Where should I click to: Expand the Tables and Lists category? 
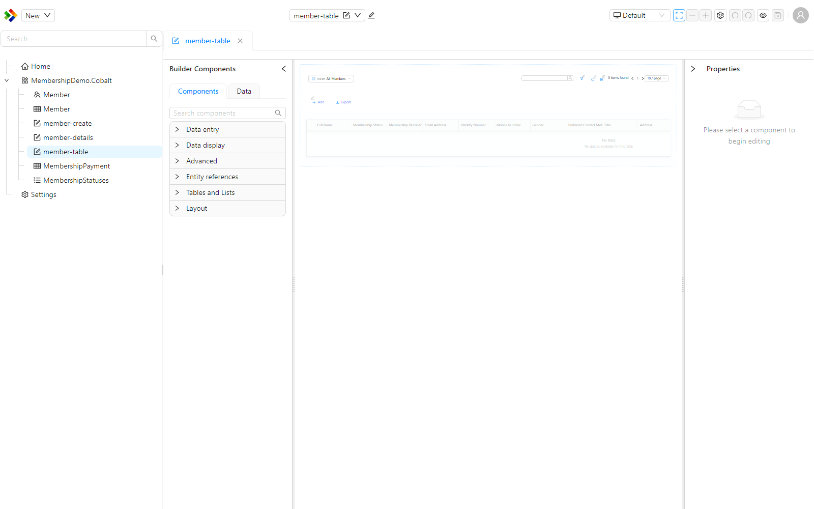click(x=227, y=192)
